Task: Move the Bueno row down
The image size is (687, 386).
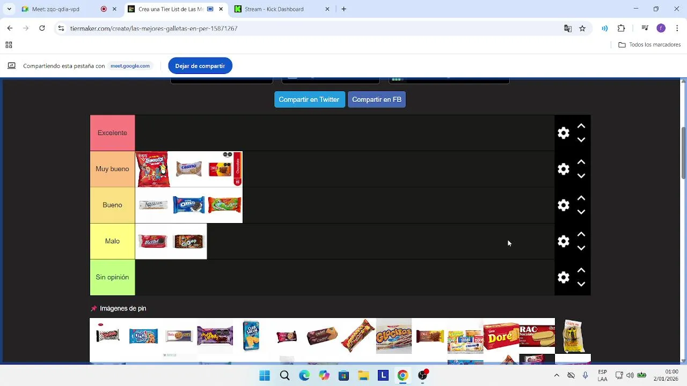Action: [581, 212]
